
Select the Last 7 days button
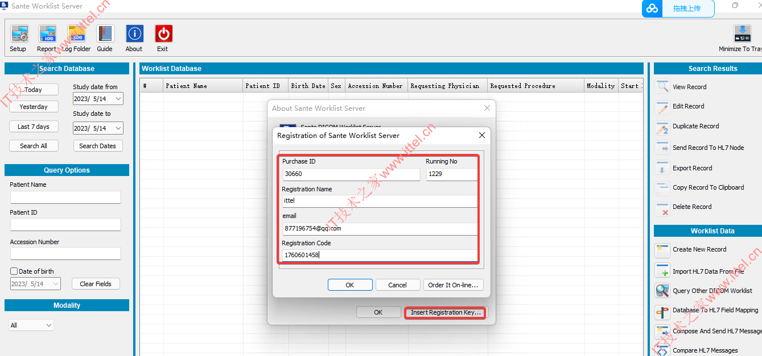(x=34, y=127)
